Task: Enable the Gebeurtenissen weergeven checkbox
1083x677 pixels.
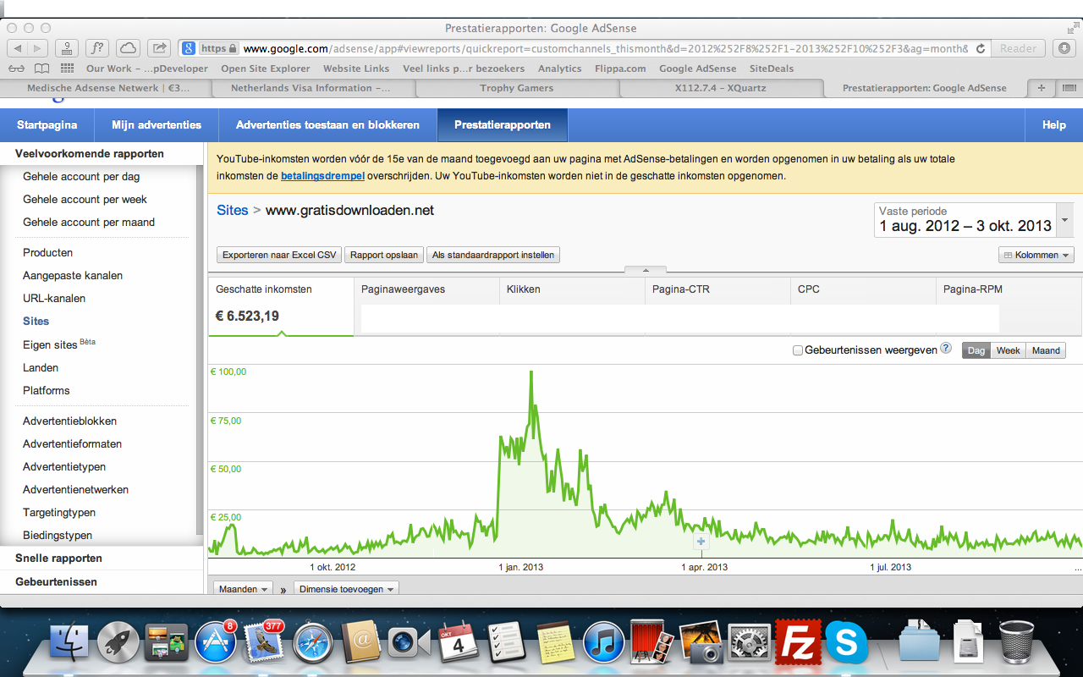Action: [x=798, y=350]
